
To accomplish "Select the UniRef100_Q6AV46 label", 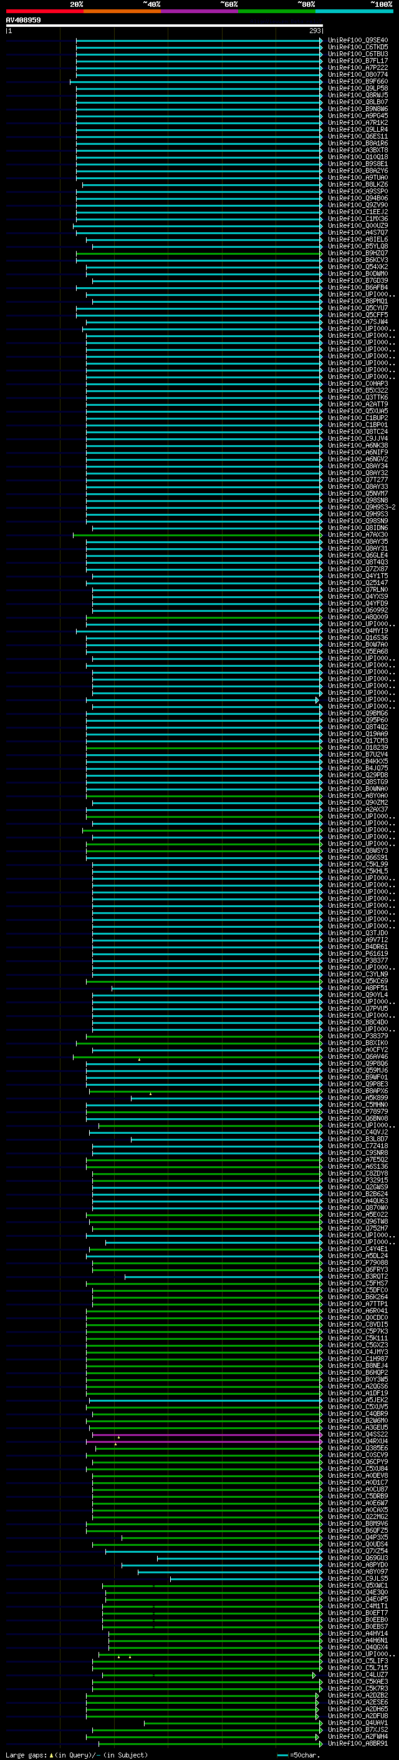I will point(358,1057).
